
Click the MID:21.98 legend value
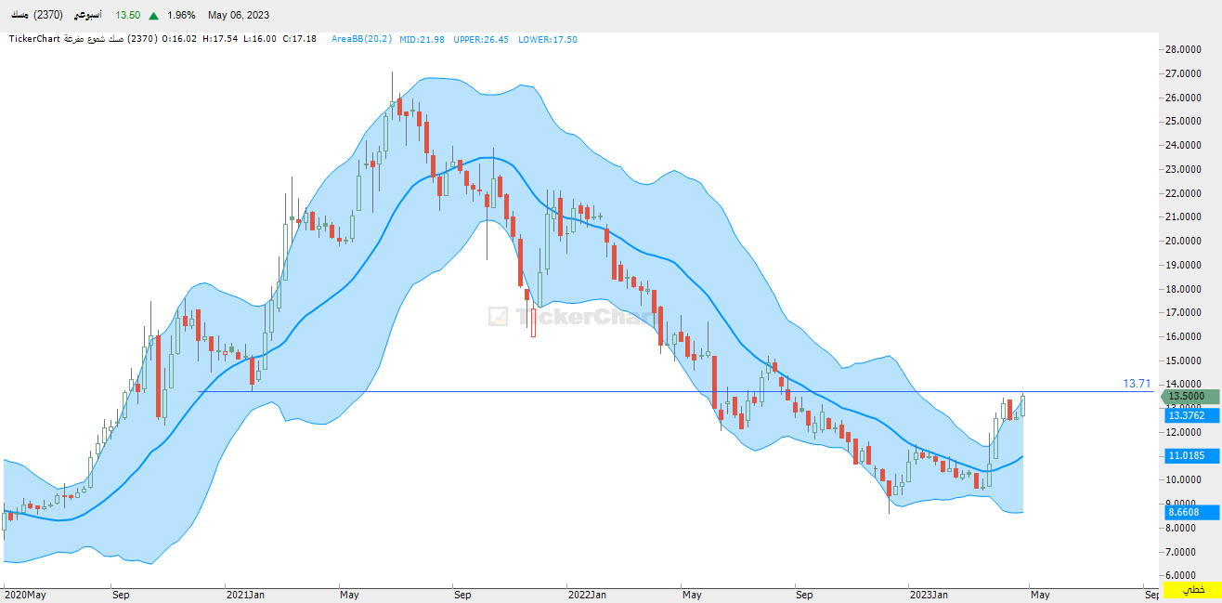pos(422,39)
